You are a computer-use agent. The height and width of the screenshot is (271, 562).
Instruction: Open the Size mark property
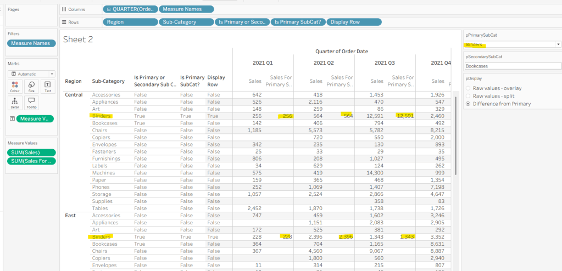coord(31,86)
